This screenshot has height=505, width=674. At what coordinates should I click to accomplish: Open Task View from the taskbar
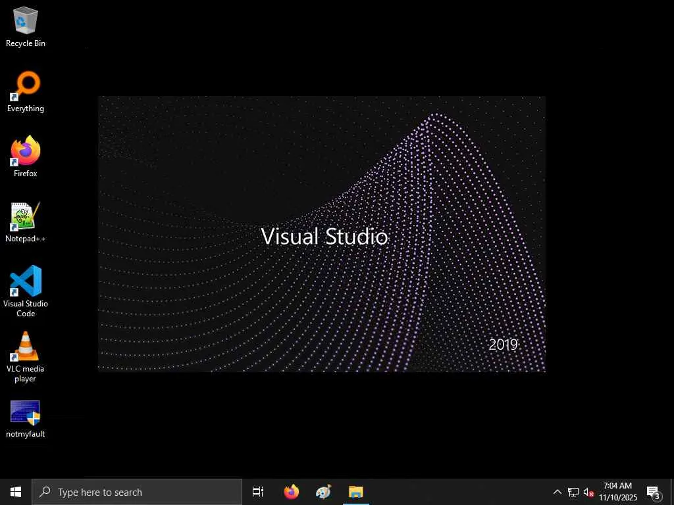click(x=258, y=492)
